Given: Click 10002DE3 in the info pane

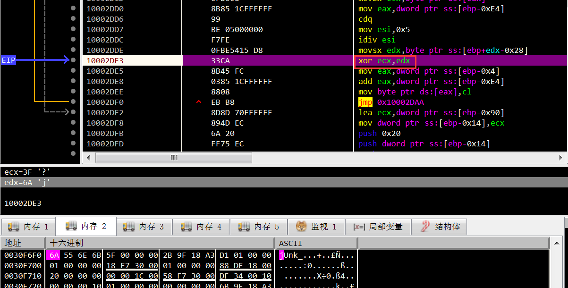Looking at the screenshot, I should click(23, 203).
